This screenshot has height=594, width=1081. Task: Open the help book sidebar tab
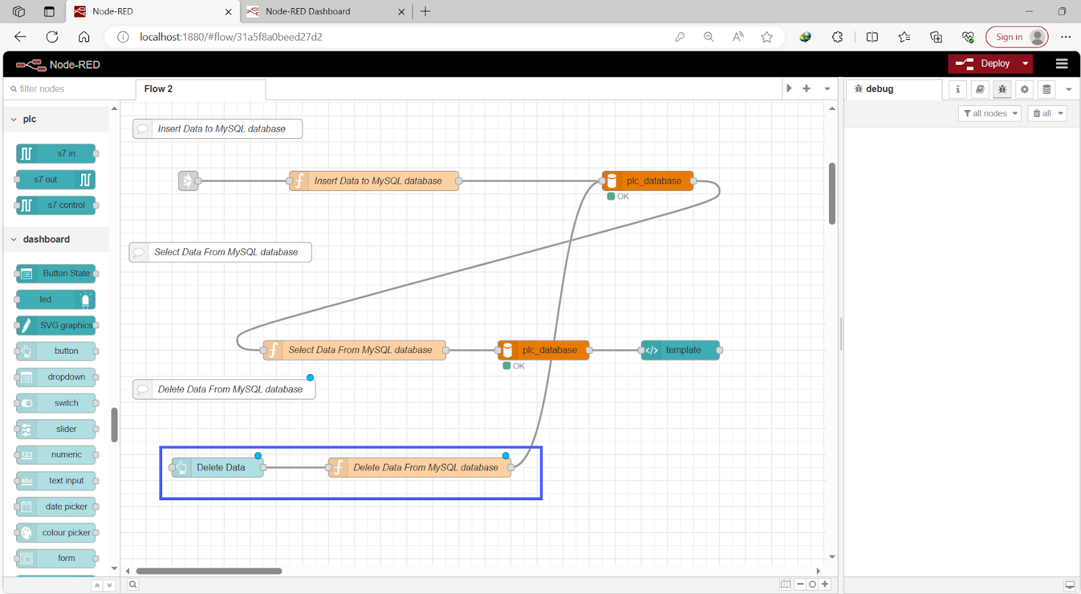click(x=980, y=89)
